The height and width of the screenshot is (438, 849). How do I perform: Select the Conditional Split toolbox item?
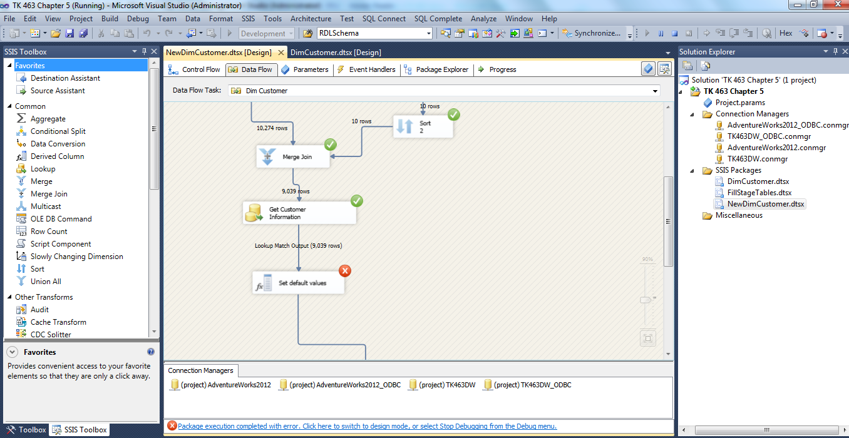pyautogui.click(x=58, y=131)
